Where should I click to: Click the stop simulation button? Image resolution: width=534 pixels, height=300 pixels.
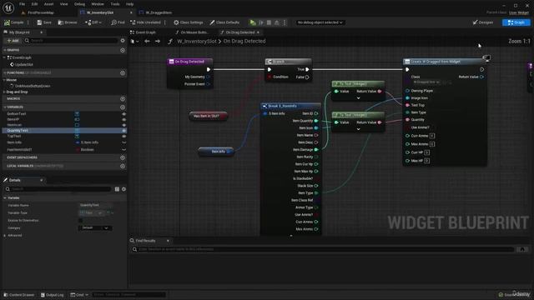coord(269,22)
